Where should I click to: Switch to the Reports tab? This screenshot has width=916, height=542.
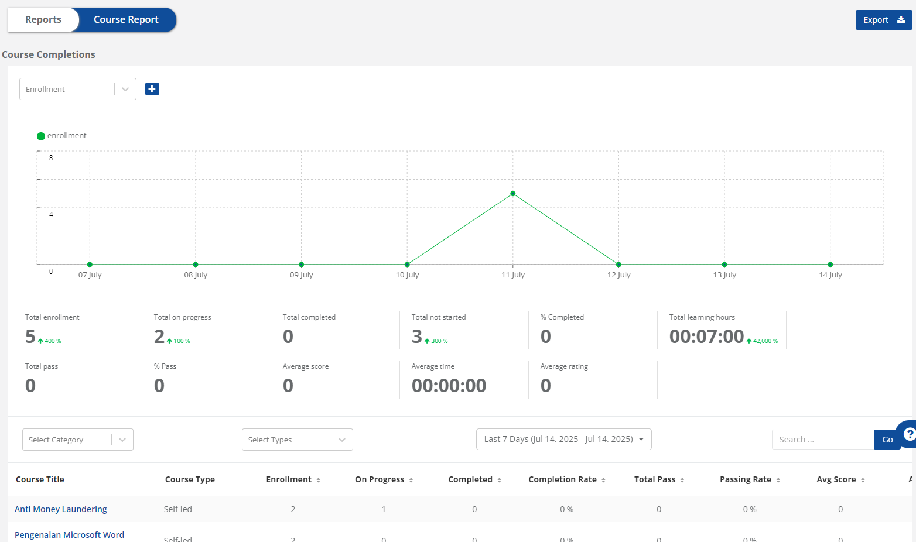pyautogui.click(x=43, y=20)
